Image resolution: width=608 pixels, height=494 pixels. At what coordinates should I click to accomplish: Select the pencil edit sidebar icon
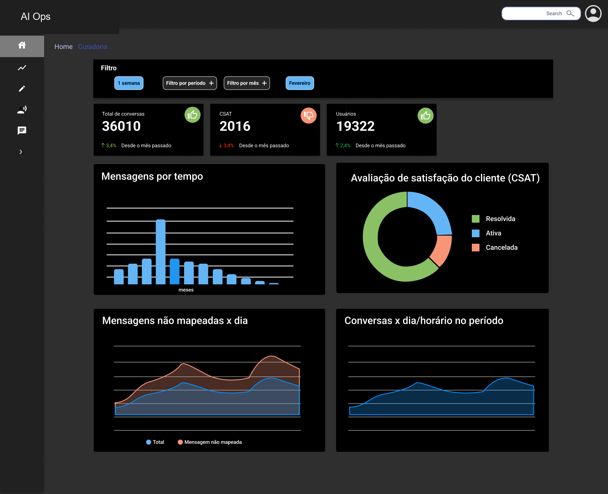point(22,89)
